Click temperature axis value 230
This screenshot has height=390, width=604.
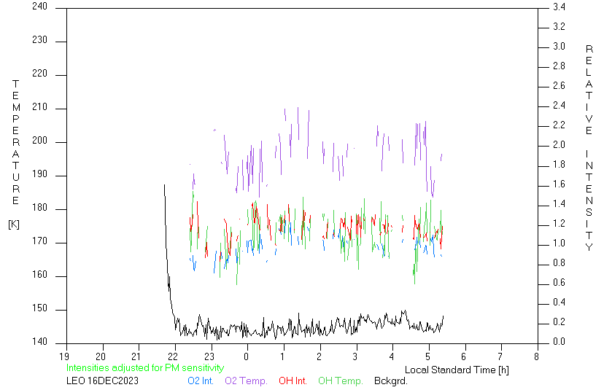point(39,40)
